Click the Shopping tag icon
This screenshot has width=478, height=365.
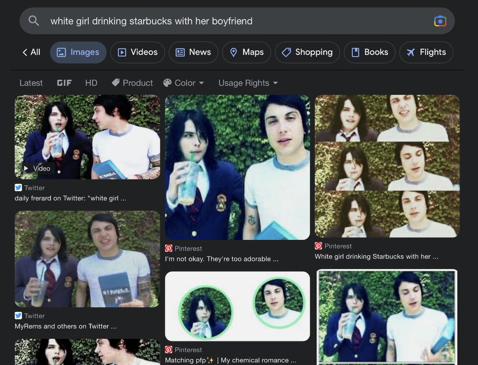(x=286, y=52)
